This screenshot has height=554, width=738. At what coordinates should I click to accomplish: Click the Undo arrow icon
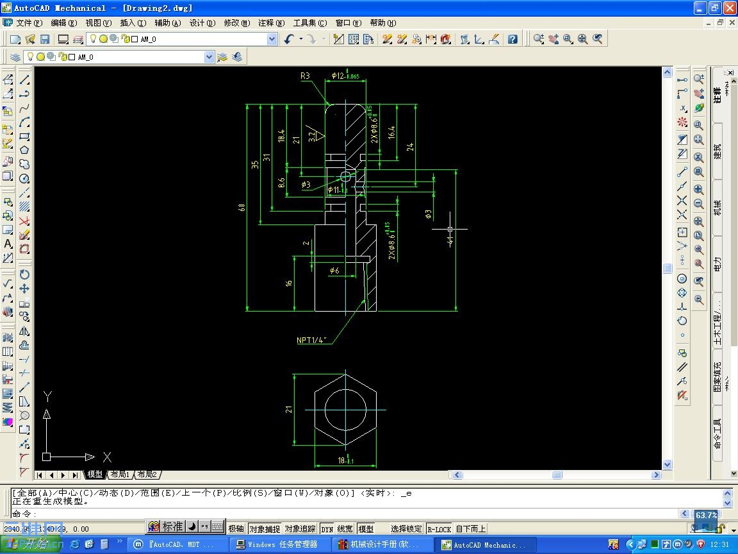[289, 39]
